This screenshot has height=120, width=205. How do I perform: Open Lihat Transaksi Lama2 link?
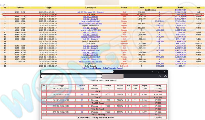point(113,68)
